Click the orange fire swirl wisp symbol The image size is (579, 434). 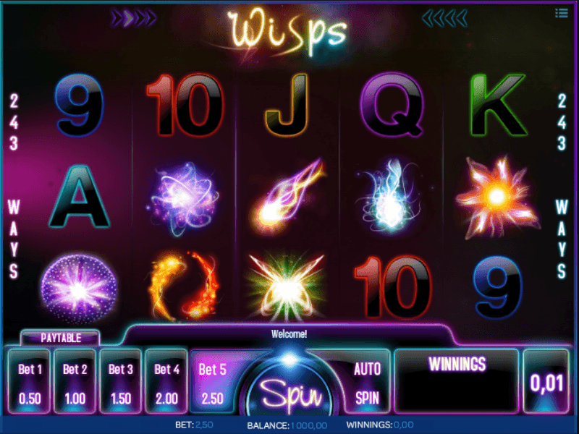pyautogui.click(x=183, y=286)
